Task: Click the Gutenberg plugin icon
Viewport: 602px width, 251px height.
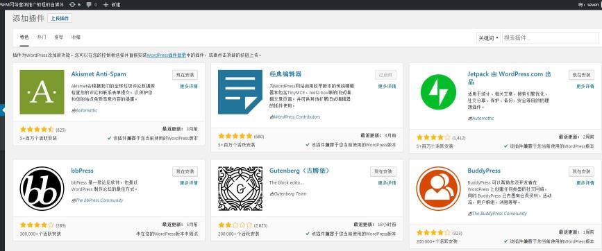Action: (x=240, y=189)
